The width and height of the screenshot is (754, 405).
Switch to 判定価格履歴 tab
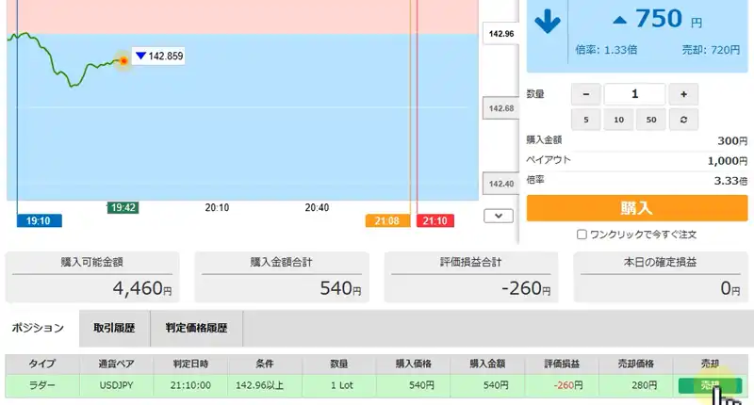196,328
